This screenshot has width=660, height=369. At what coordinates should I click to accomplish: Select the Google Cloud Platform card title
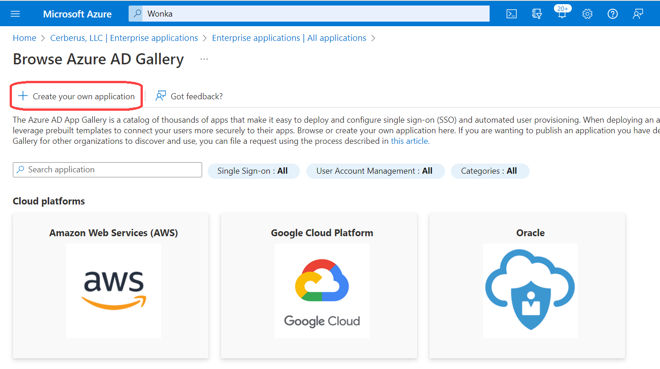[x=322, y=233]
